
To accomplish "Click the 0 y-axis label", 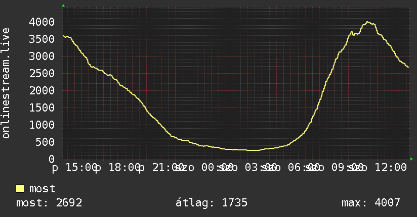I will point(52,159).
